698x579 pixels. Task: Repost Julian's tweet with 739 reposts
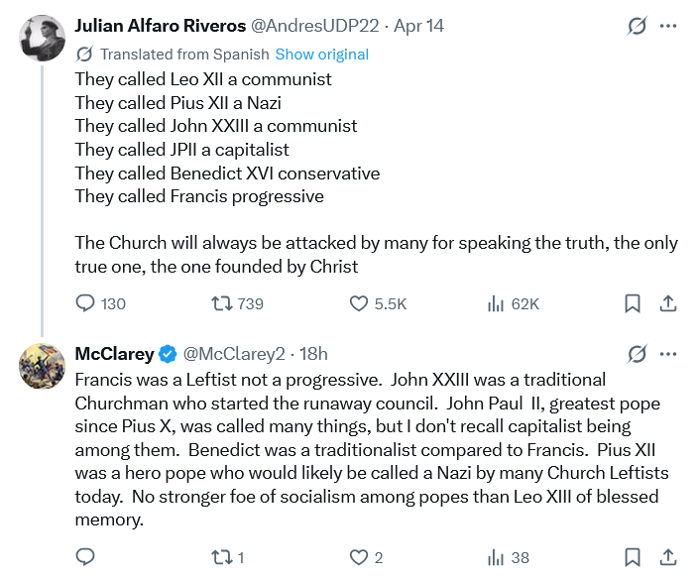click(223, 303)
